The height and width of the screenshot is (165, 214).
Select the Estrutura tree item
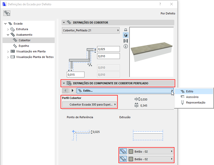click(22, 29)
